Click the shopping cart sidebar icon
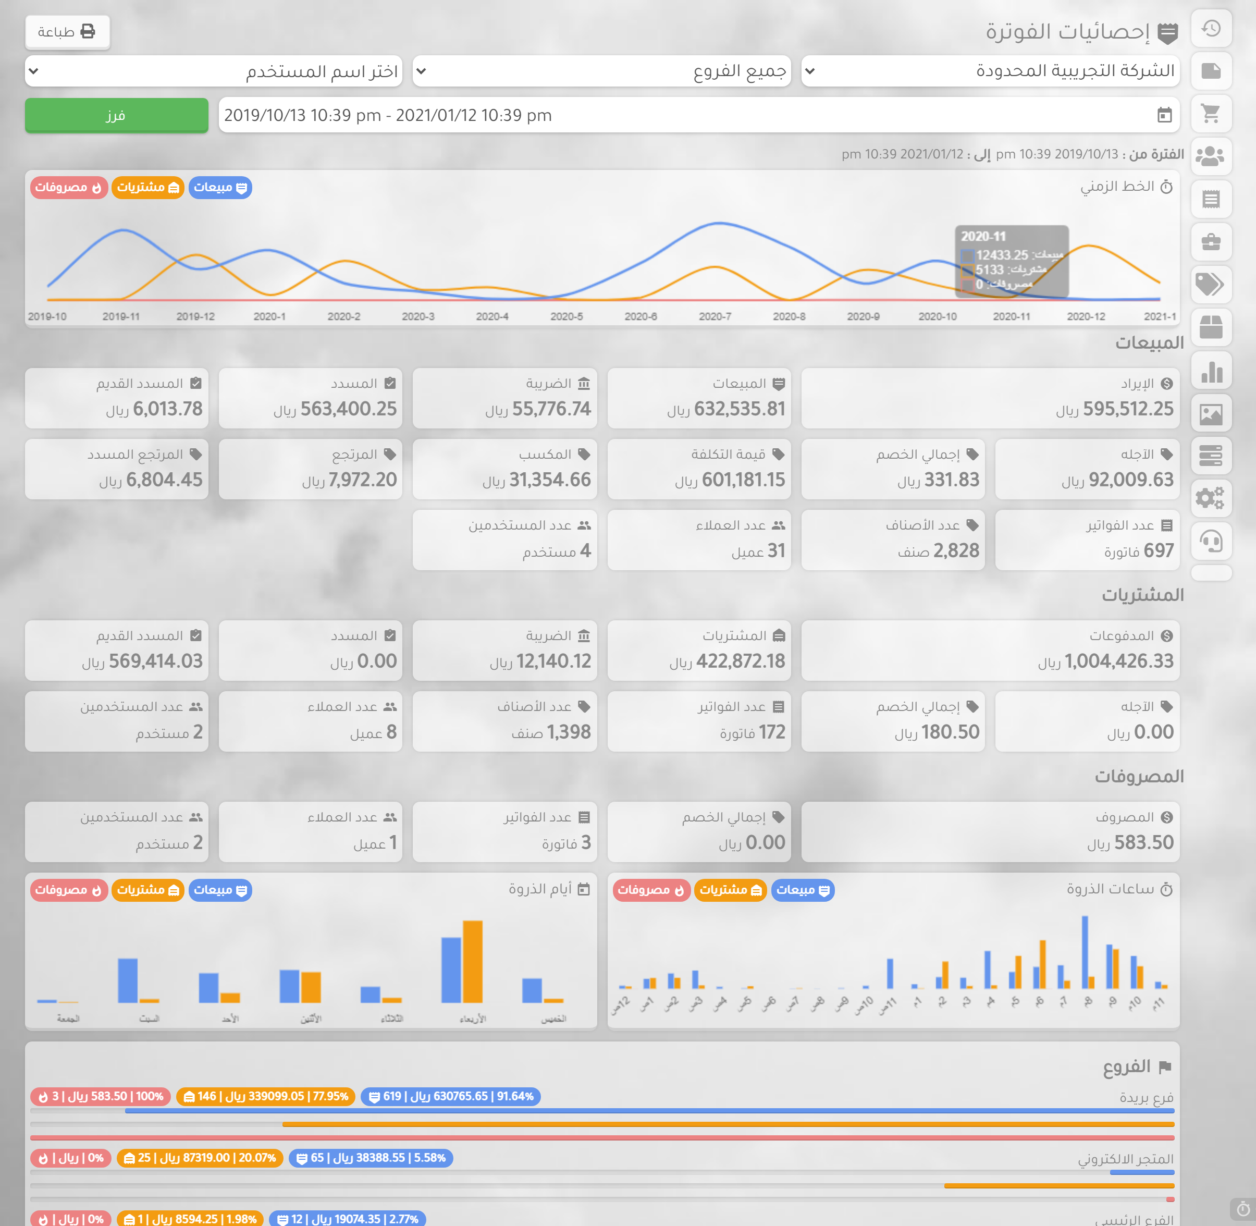 click(x=1211, y=114)
